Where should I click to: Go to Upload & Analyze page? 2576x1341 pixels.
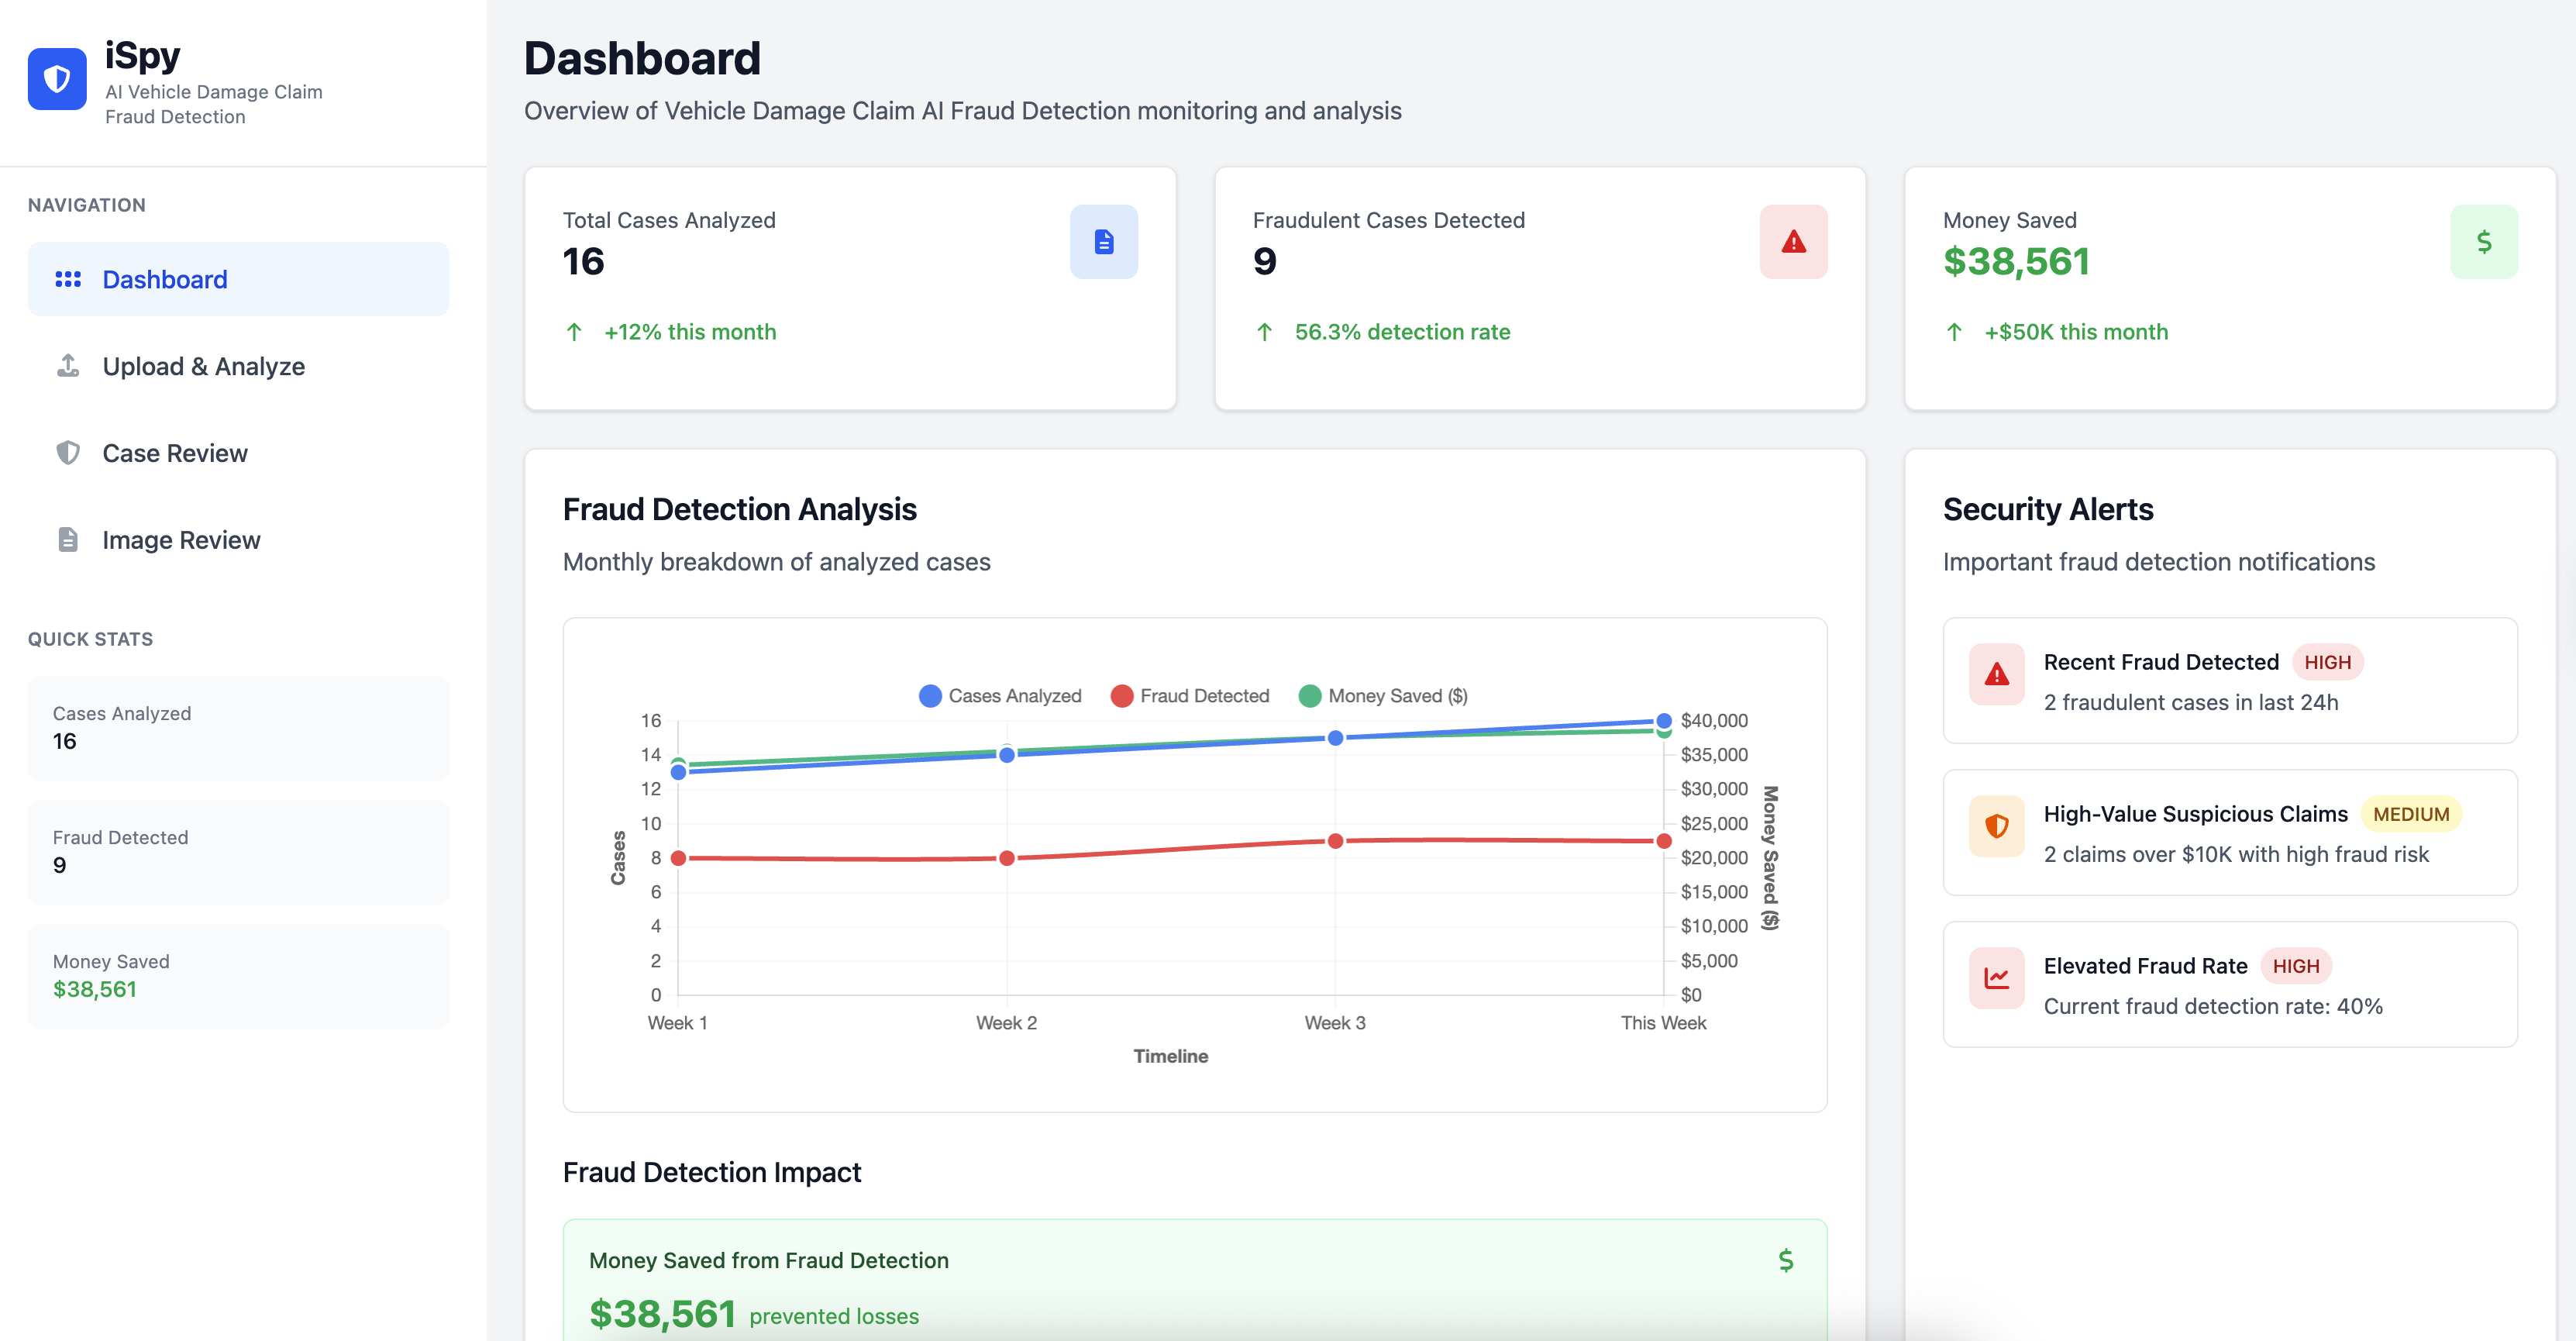(x=203, y=366)
